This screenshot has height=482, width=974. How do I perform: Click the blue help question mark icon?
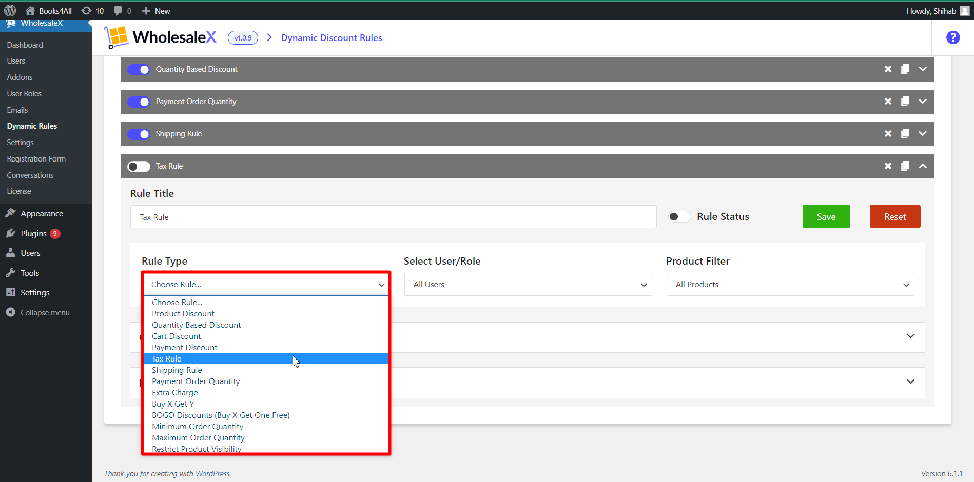coord(953,37)
